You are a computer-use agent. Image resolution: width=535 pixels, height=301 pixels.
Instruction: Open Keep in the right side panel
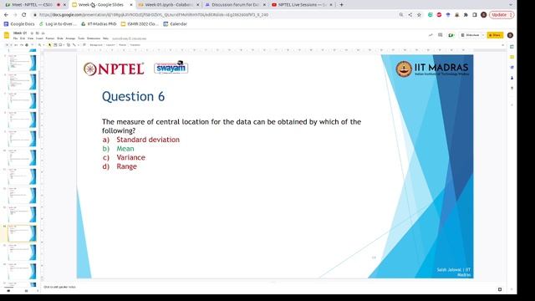pyautogui.click(x=512, y=57)
